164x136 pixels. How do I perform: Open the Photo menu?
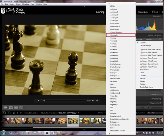tap(18, 4)
